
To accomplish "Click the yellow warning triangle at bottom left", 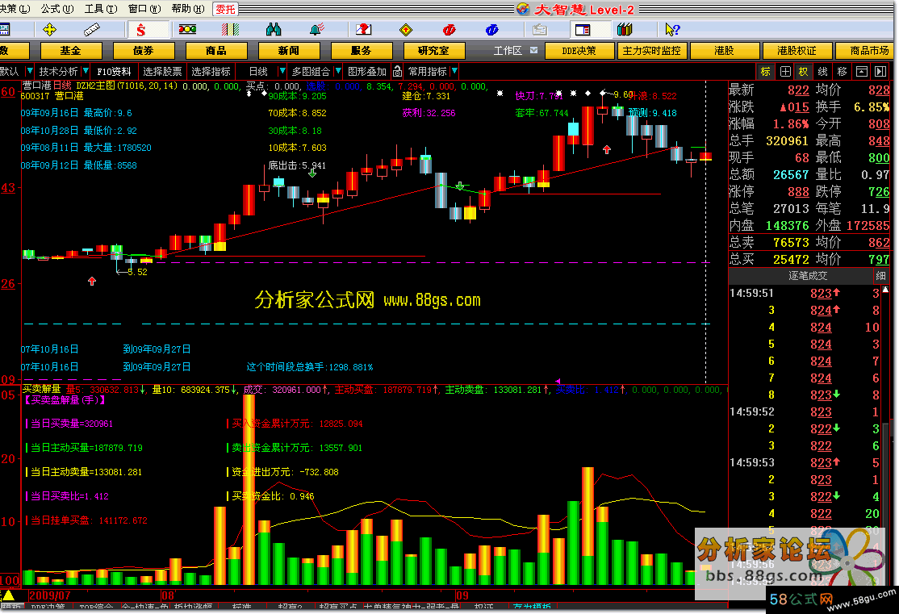I will tap(8, 595).
